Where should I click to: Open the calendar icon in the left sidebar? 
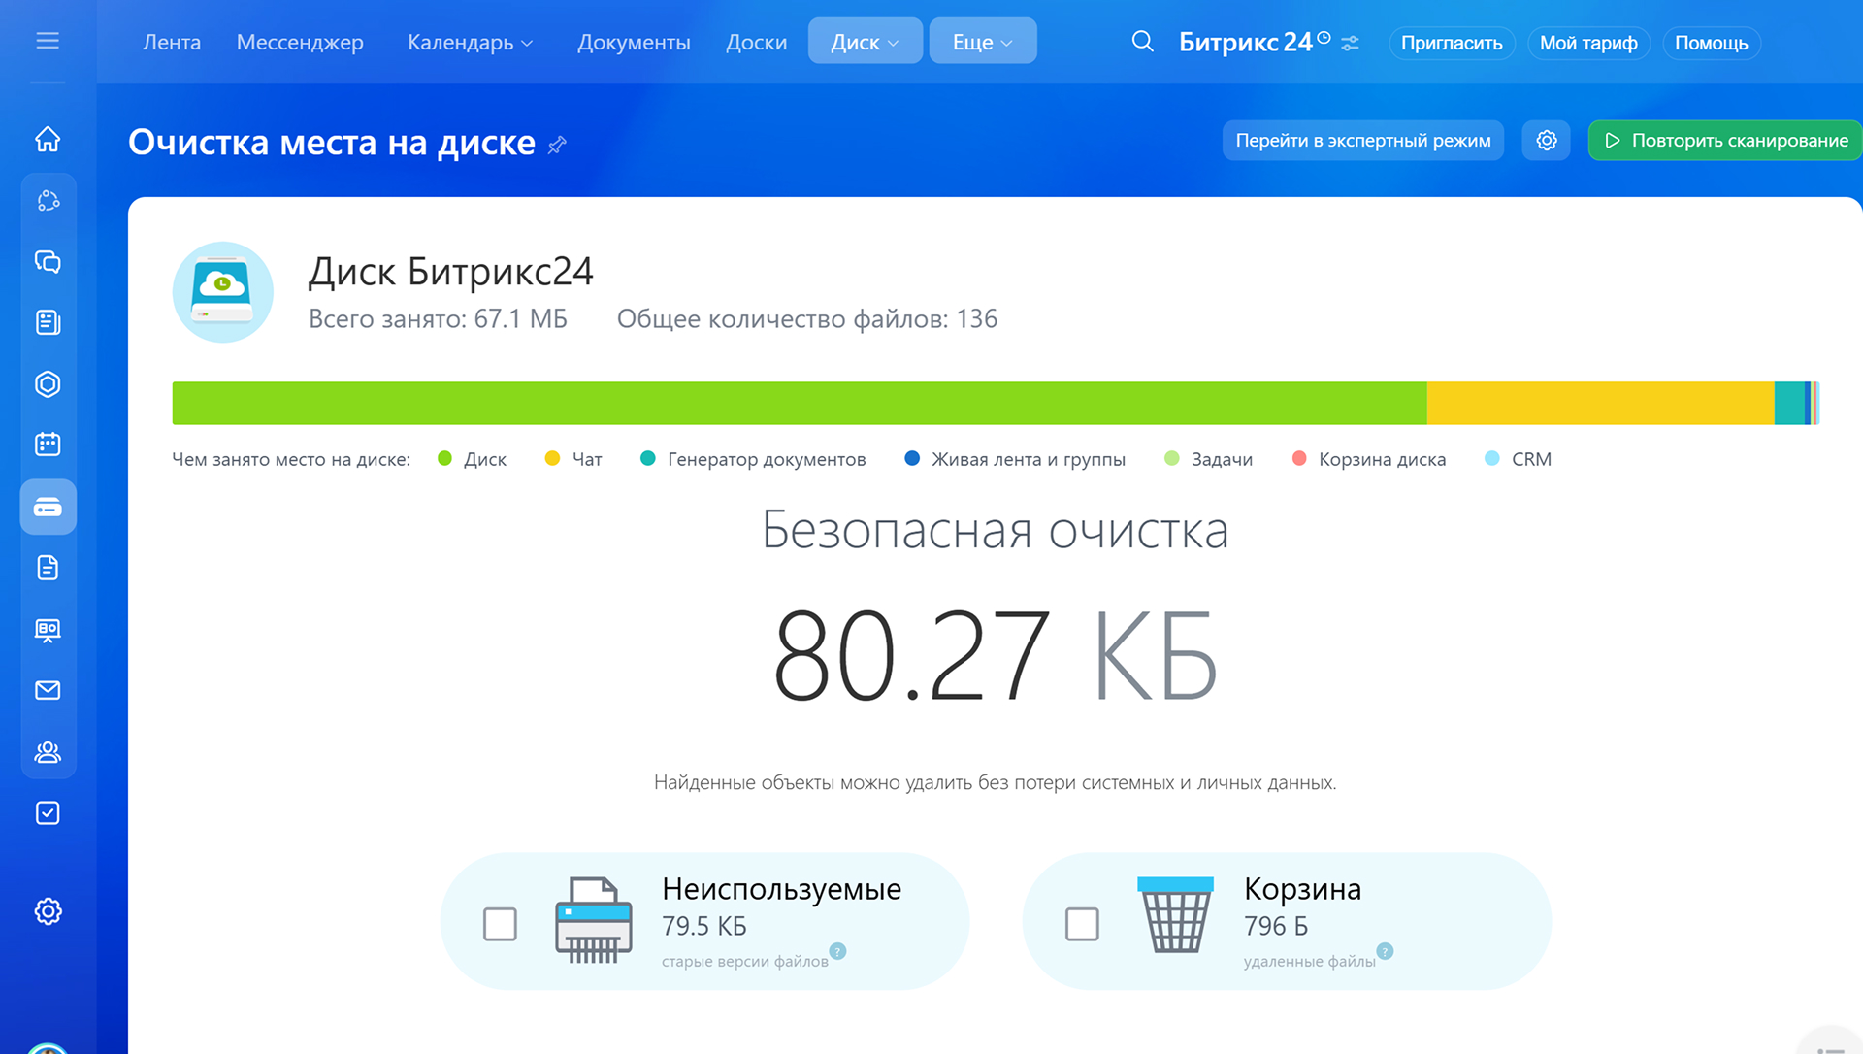pyautogui.click(x=48, y=445)
